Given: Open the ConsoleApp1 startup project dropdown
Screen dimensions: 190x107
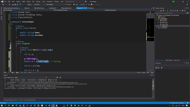Looking at the screenshot, I should tap(56, 4).
